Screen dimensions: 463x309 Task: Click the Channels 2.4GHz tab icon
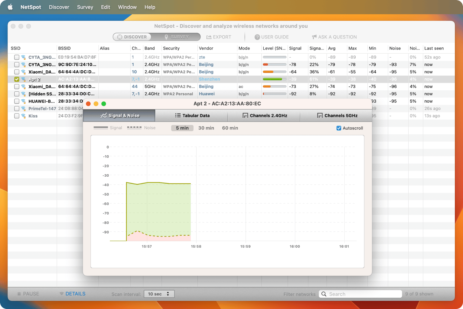pyautogui.click(x=245, y=116)
